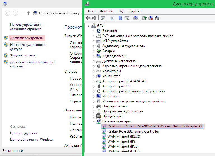Click the Properties icon in the toolbar

112,18
